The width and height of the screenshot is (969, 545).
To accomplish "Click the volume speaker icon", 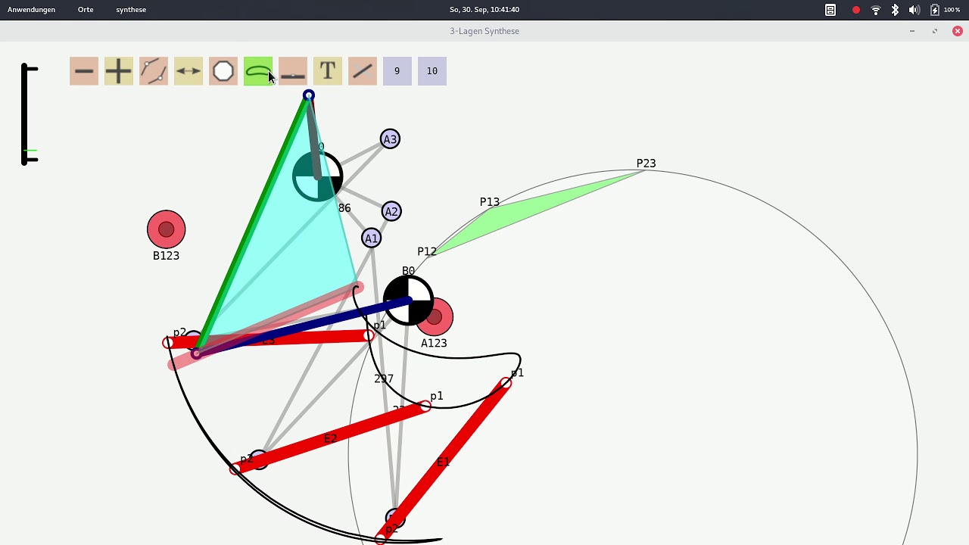I will click(x=914, y=10).
